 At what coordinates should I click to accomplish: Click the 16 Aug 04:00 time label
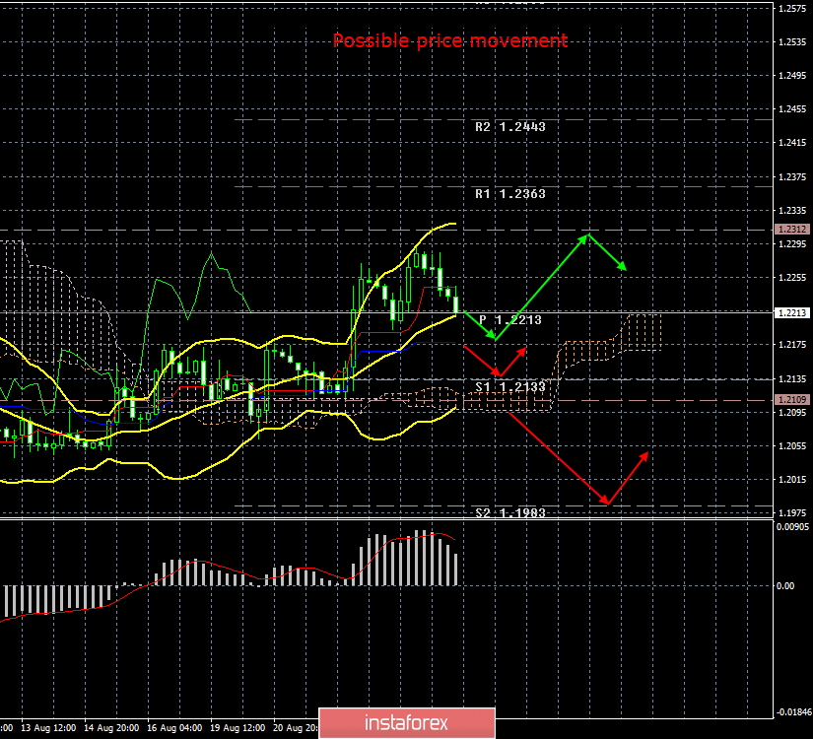(x=174, y=728)
